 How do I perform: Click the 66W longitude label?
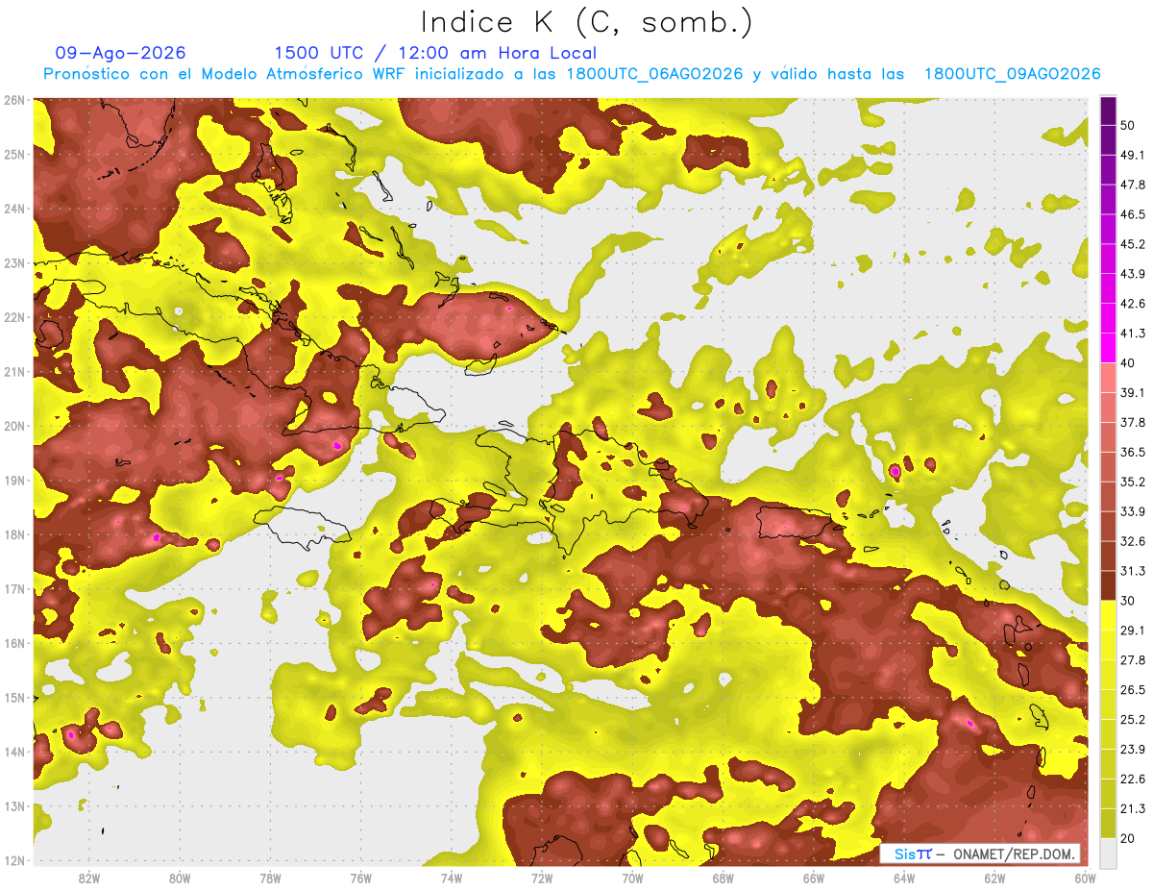point(814,878)
